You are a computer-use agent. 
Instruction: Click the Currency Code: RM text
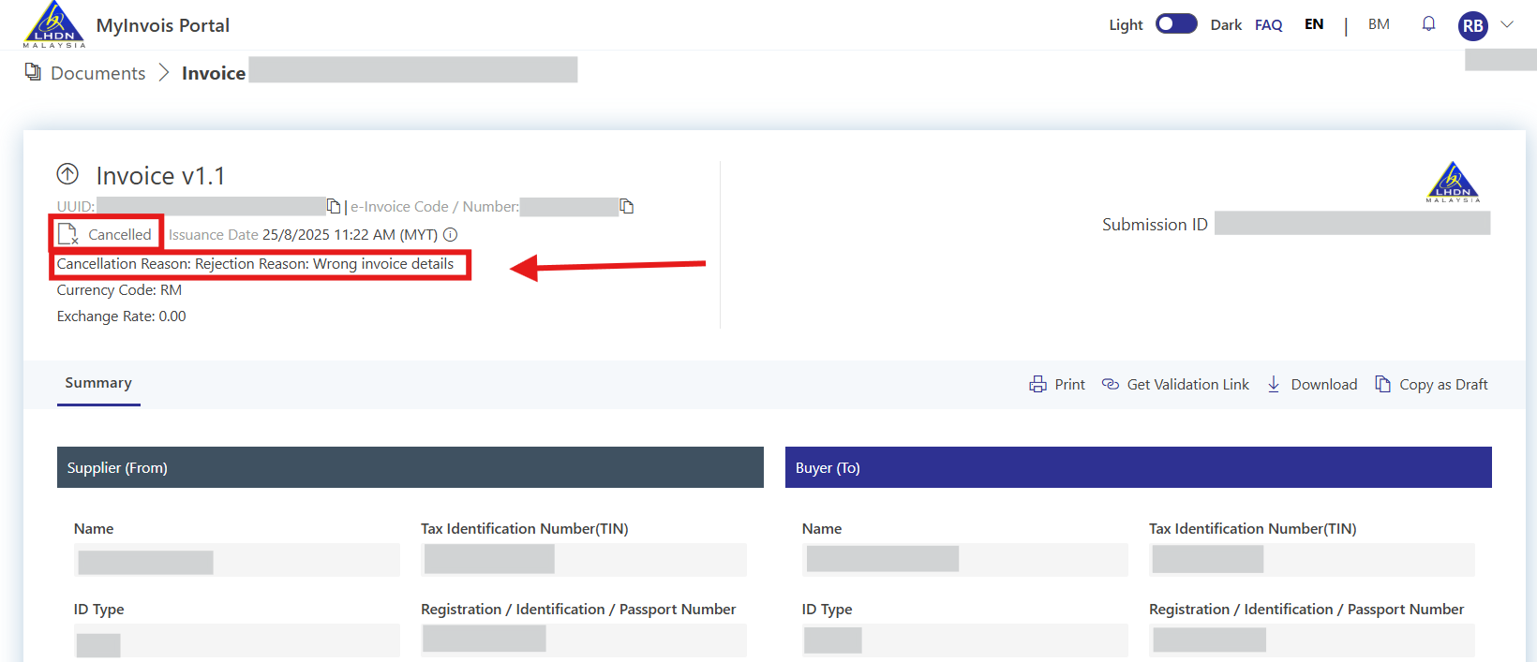[119, 290]
